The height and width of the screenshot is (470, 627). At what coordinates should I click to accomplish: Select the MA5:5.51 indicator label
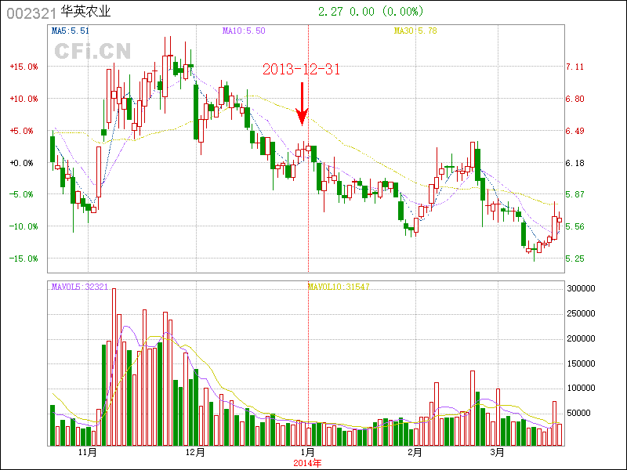coord(71,31)
